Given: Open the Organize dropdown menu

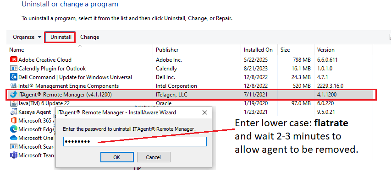Looking at the screenshot, I should (27, 37).
